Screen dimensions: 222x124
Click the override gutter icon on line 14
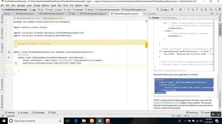(9, 58)
